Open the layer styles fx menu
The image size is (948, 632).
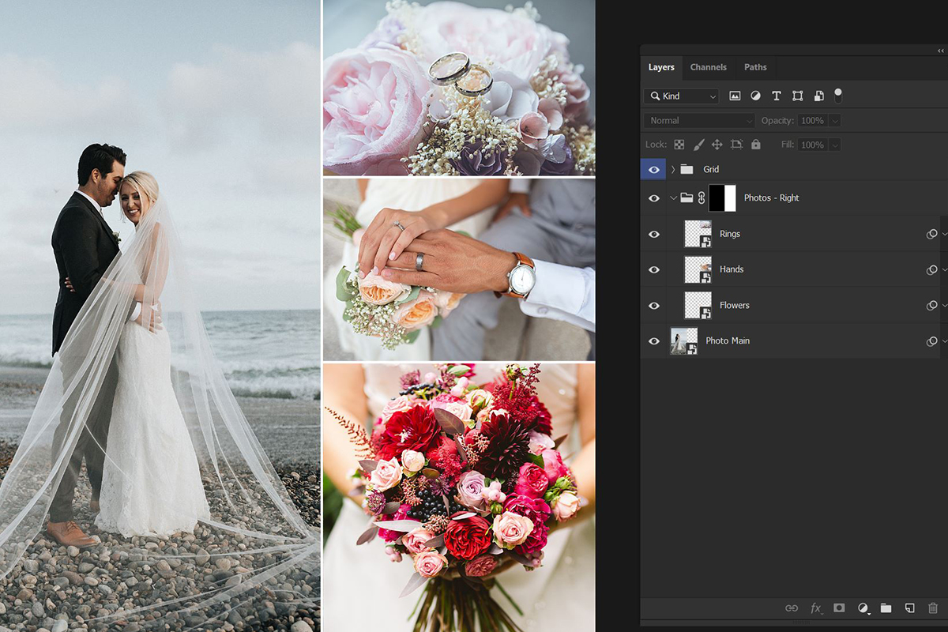[x=815, y=608]
